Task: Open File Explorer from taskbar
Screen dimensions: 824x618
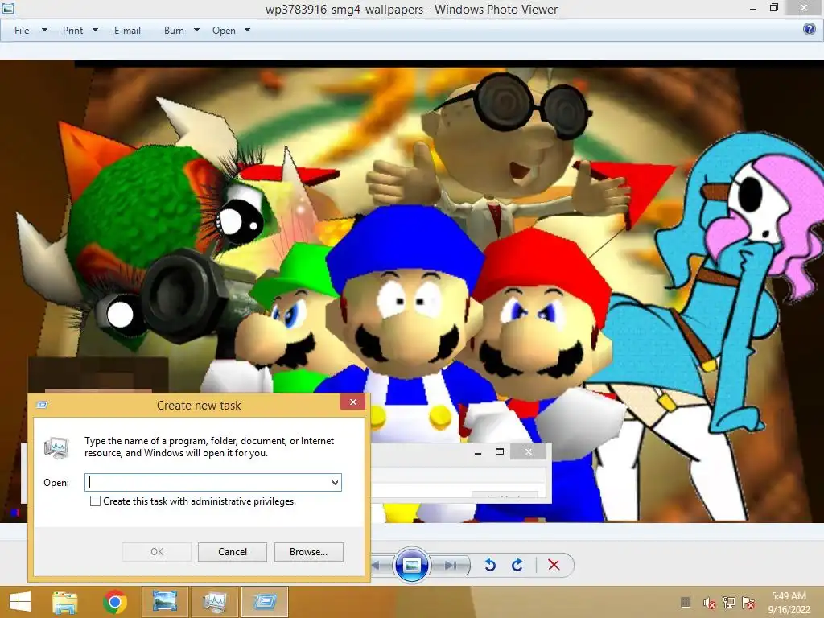Action: coord(65,602)
